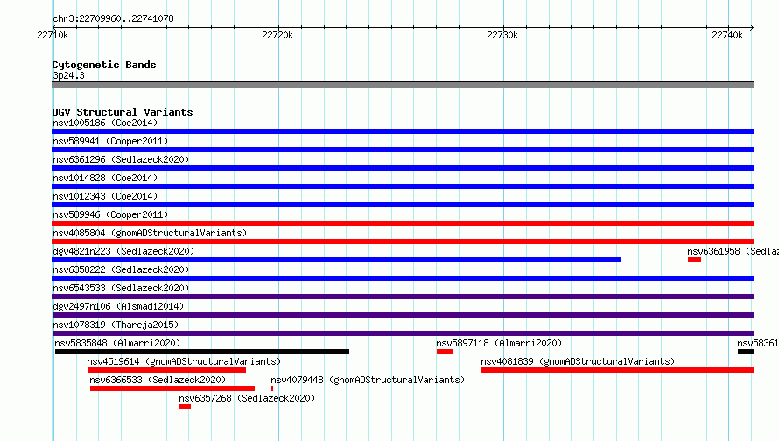Screen dimensions: 779x441
Task: Open nsv4085804 (gnomADStructuralVariants) label
Action: pyautogui.click(x=150, y=233)
